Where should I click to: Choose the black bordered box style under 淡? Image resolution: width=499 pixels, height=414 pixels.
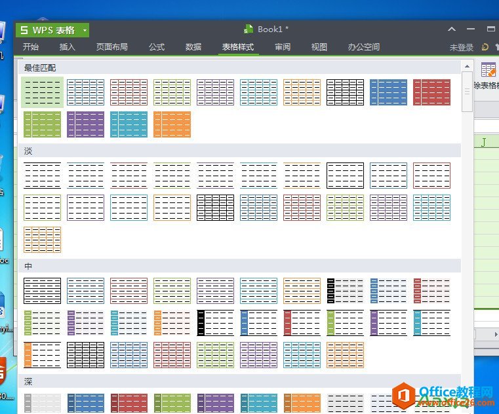pyautogui.click(x=346, y=176)
